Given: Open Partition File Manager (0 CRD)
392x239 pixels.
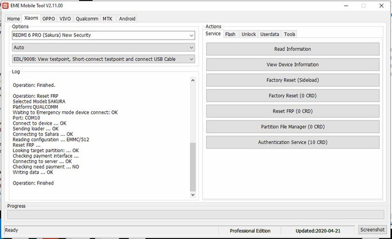Looking at the screenshot, I should [293, 127].
